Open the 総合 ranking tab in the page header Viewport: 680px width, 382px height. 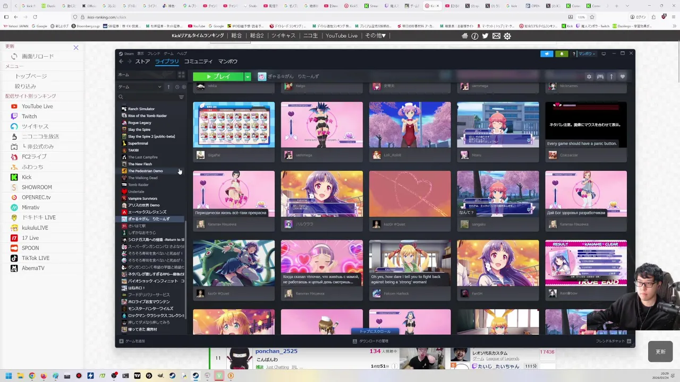point(236,36)
